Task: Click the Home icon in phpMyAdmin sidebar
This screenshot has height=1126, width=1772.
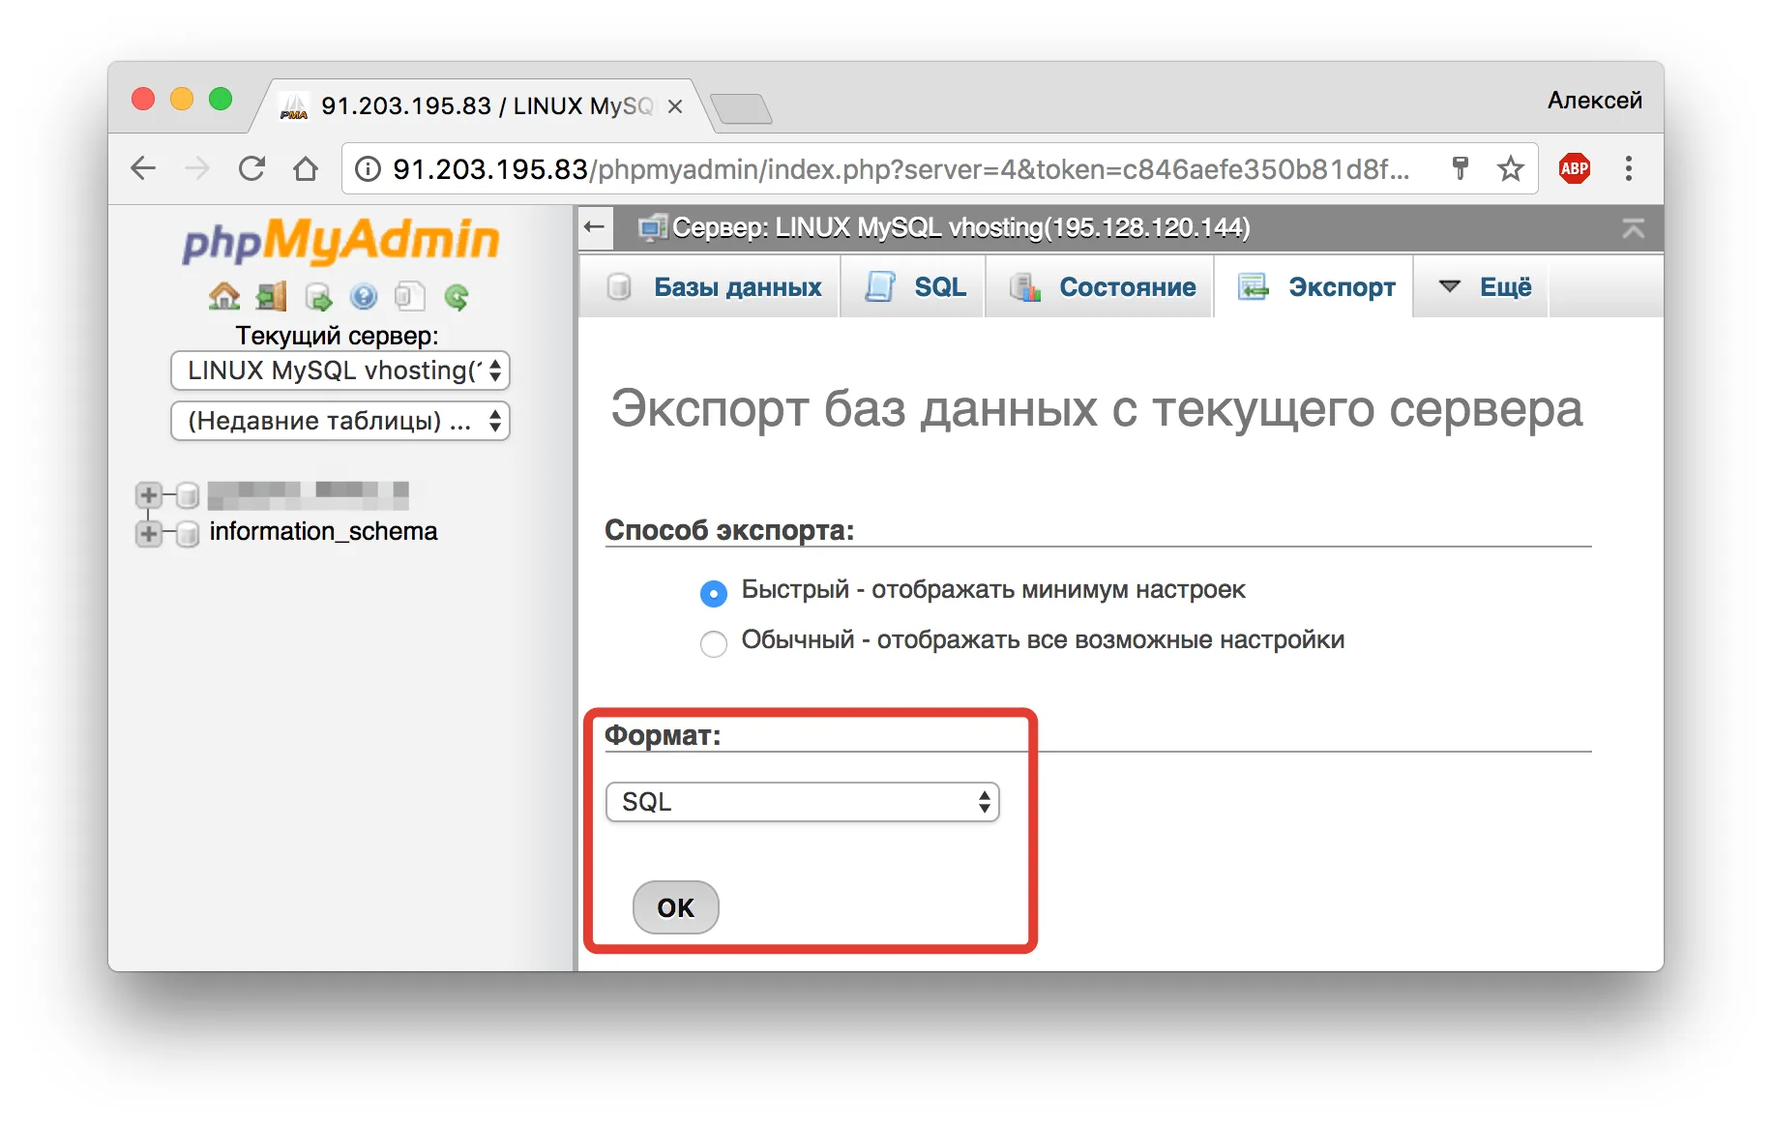Action: 224,297
